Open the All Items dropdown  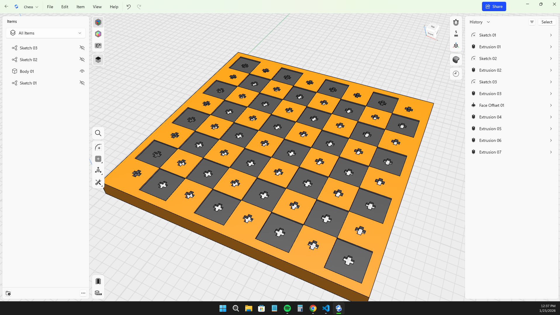click(x=46, y=33)
